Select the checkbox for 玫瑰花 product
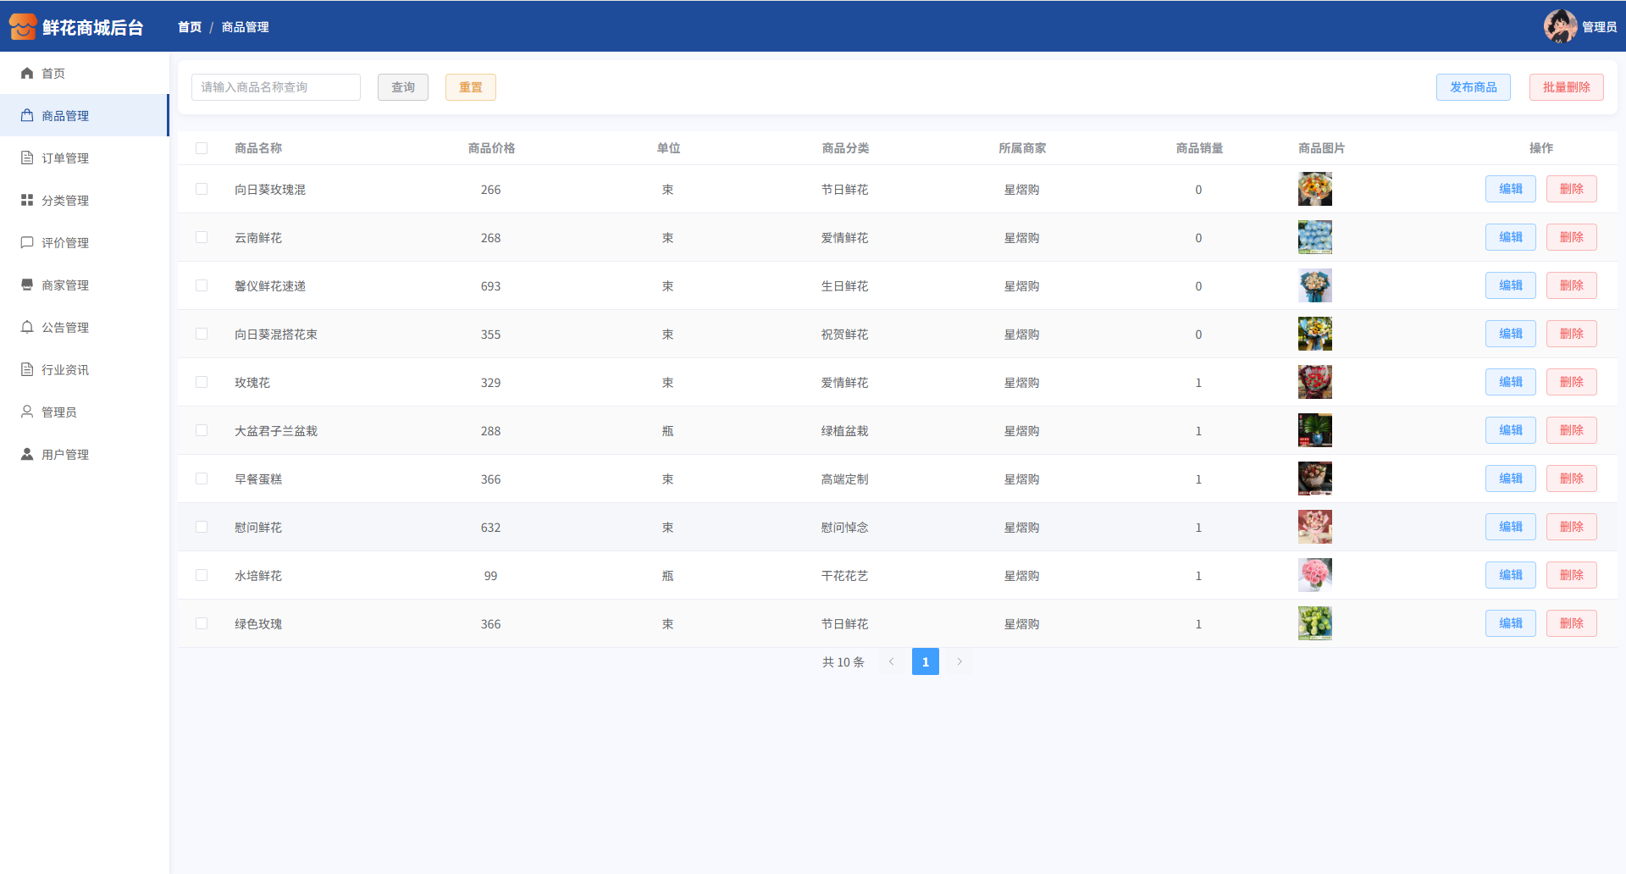Viewport: 1626px width, 874px height. click(x=202, y=383)
